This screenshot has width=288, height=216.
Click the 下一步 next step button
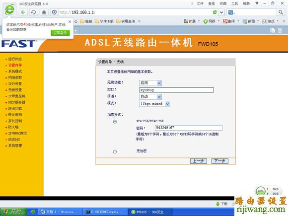pyautogui.click(x=219, y=161)
